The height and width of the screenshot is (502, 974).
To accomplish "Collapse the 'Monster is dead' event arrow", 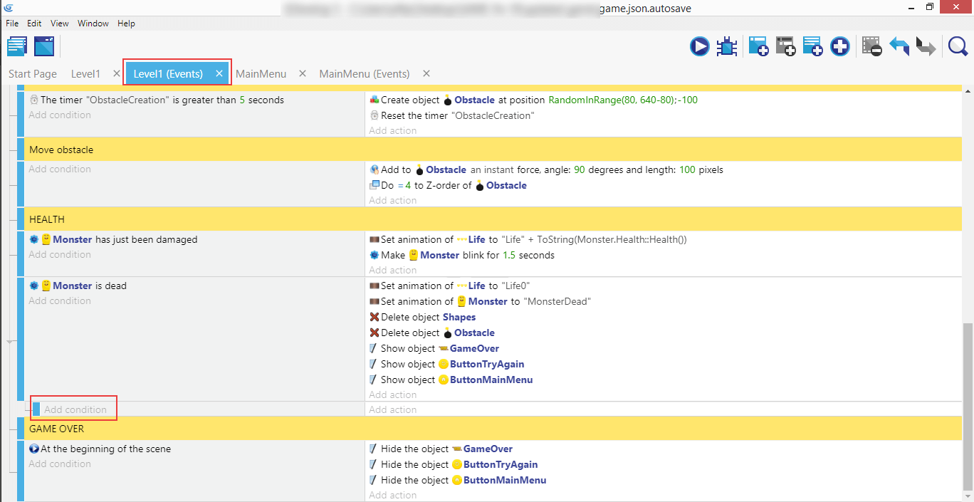I will [10, 342].
